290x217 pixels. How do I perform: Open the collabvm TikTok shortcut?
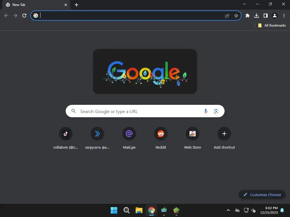pos(65,138)
